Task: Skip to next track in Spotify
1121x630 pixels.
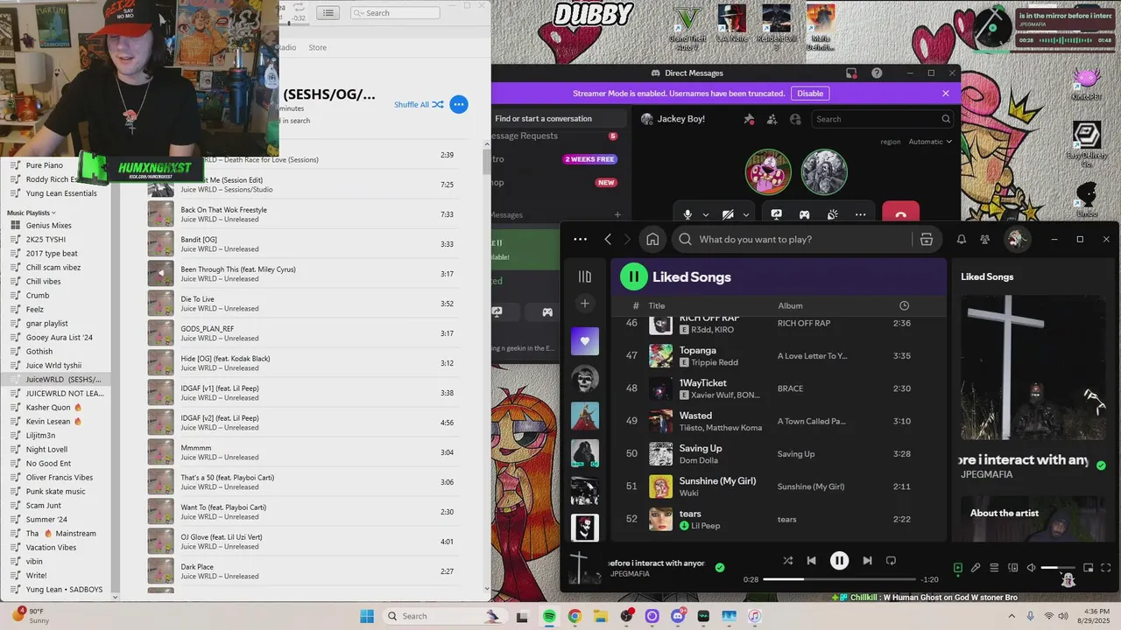Action: [x=867, y=561]
